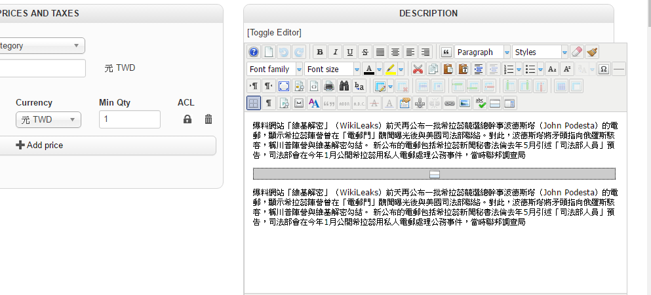Viewport: 651px width, 295px height.
Task: Open the Paragraph format dropdown
Action: pos(483,52)
